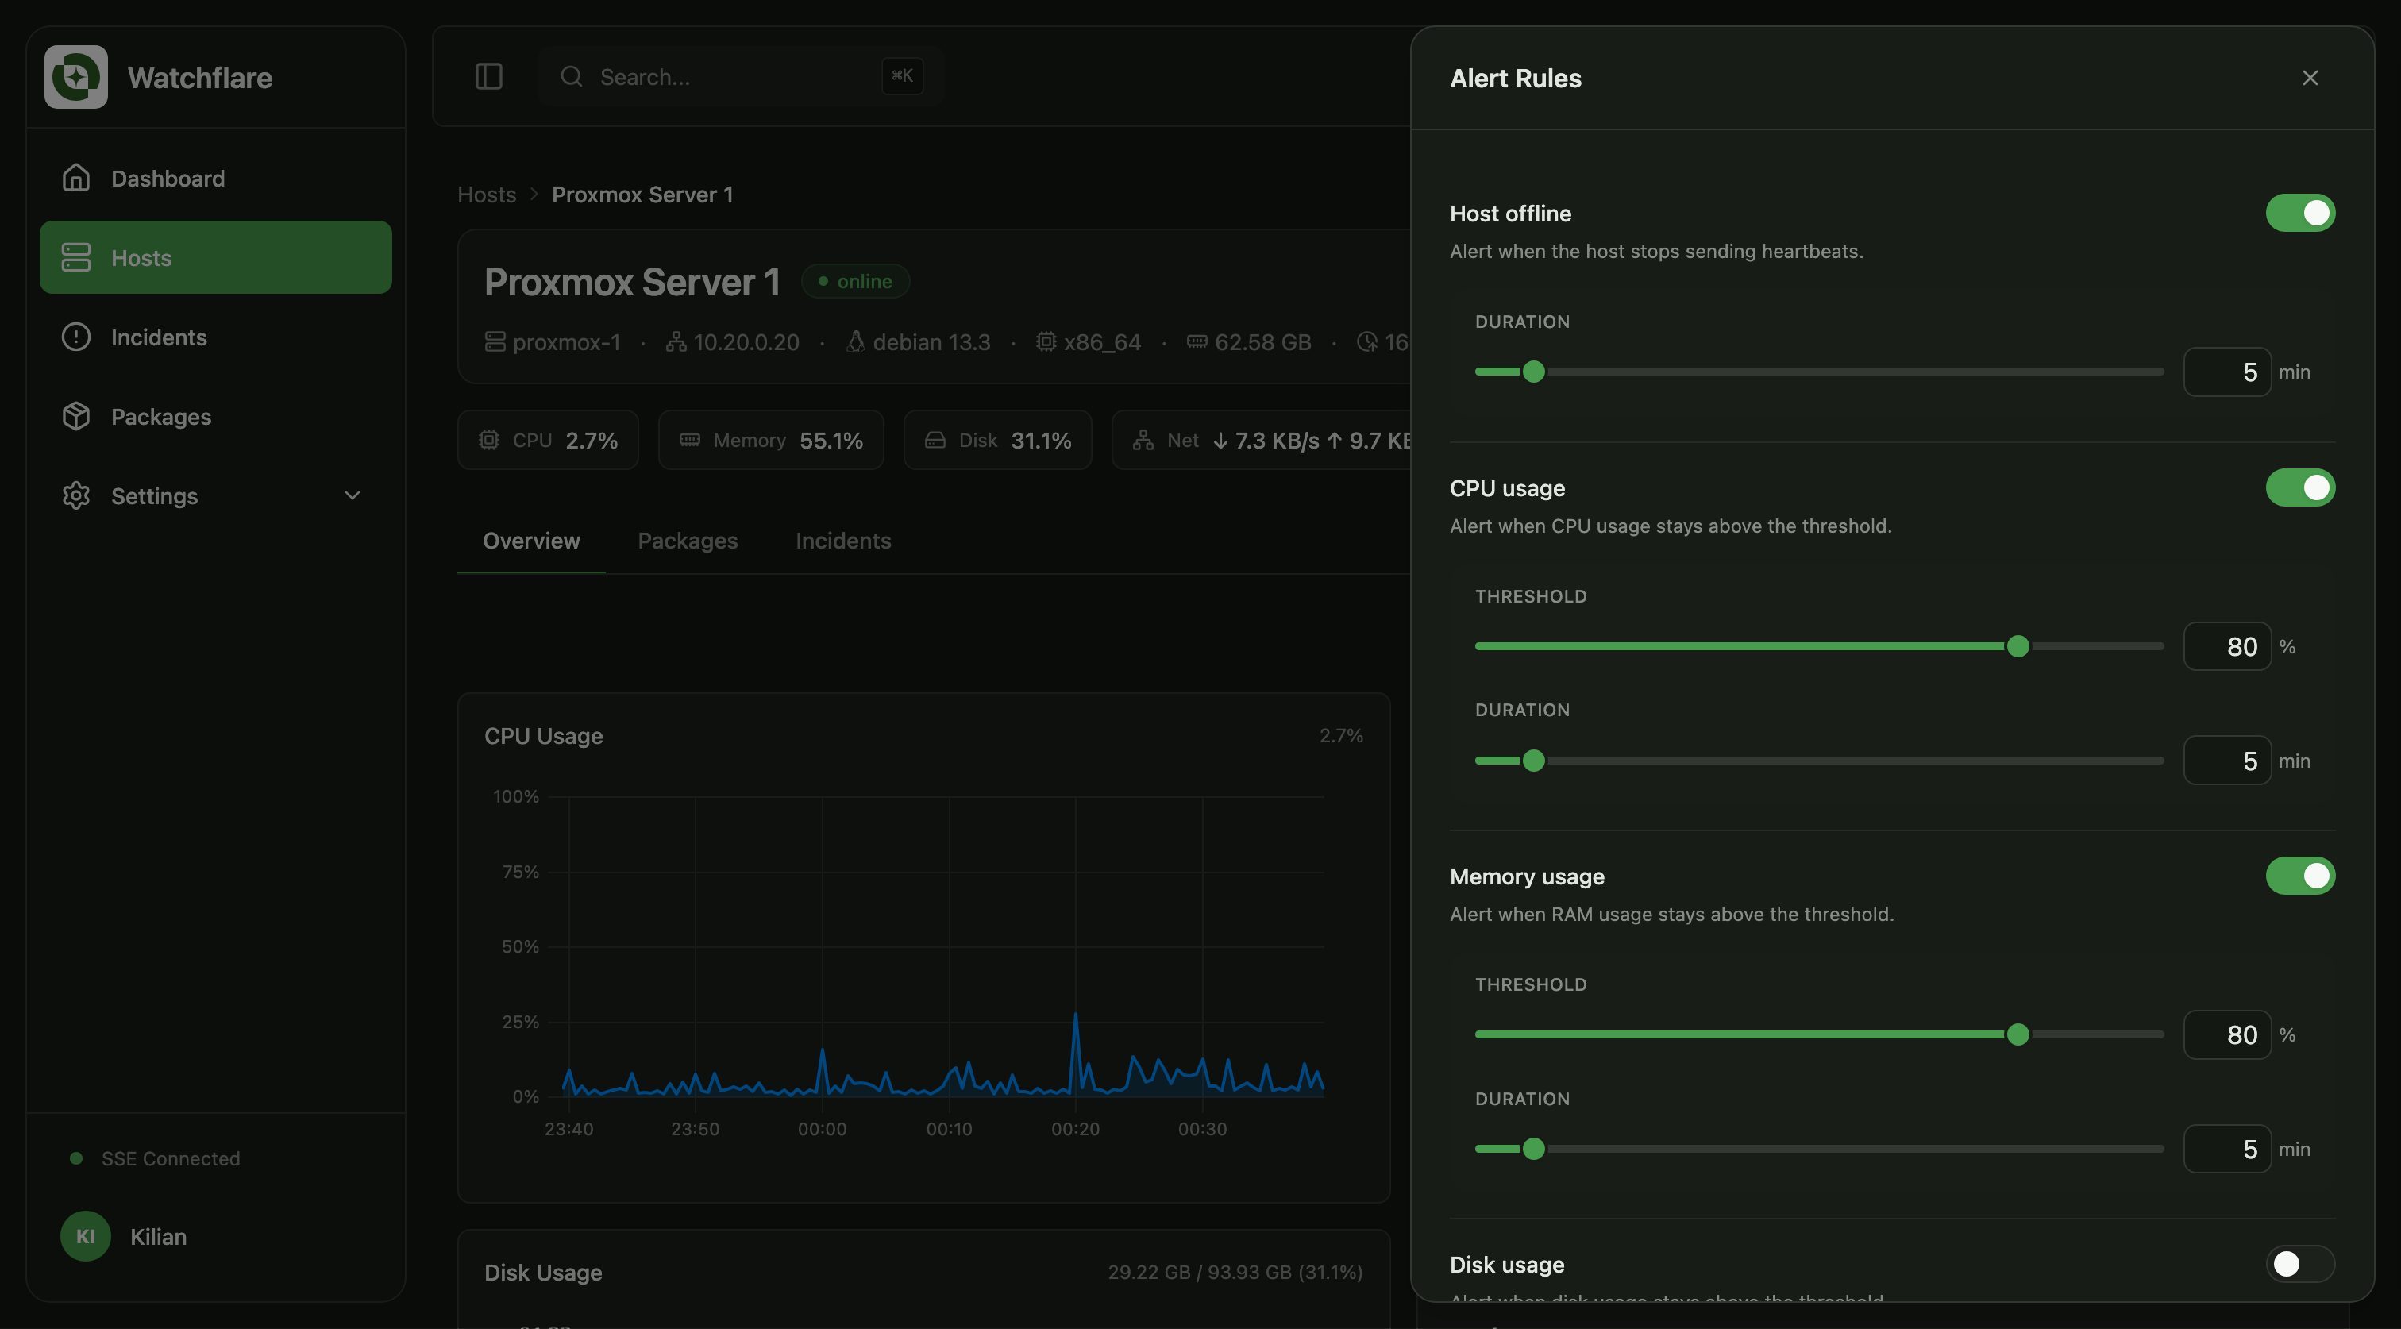Click the Memory usage duration minutes field
Viewport: 2401px width, 1329px height.
pos(2226,1148)
